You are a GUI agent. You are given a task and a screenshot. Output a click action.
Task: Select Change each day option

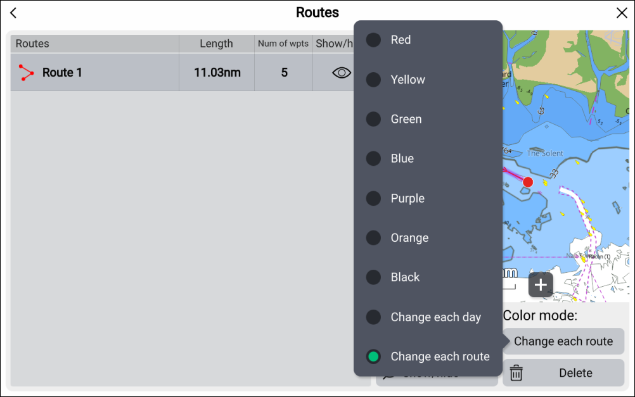pos(435,317)
